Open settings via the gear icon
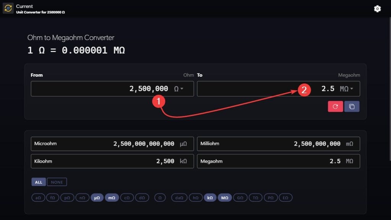The height and width of the screenshot is (220, 391). tap(377, 9)
